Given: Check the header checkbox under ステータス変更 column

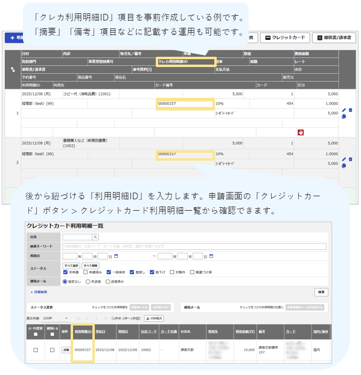Looking at the screenshot, I should pyautogui.click(x=36, y=335).
